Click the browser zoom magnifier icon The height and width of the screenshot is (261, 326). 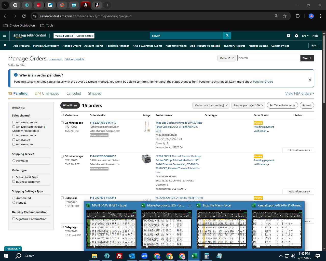point(277,16)
